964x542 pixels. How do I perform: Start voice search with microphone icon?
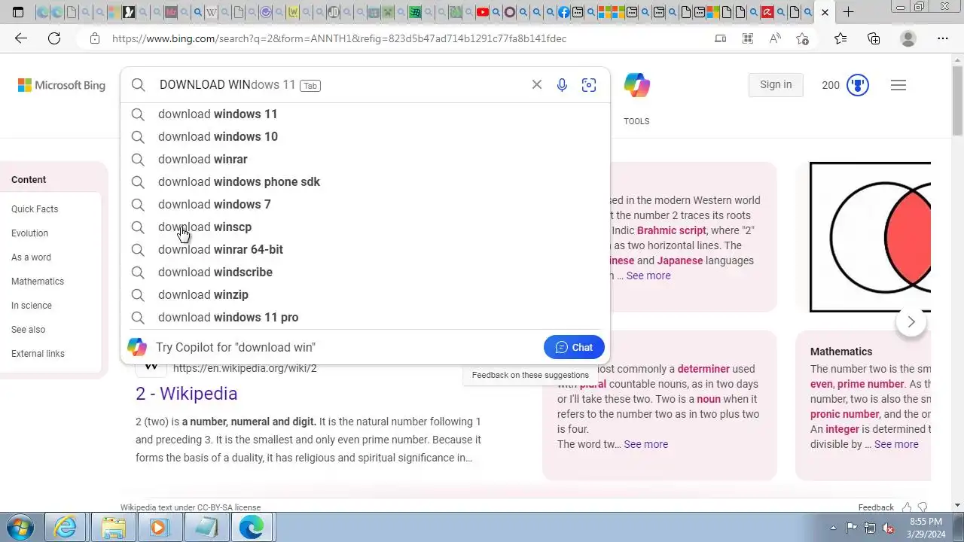click(562, 85)
